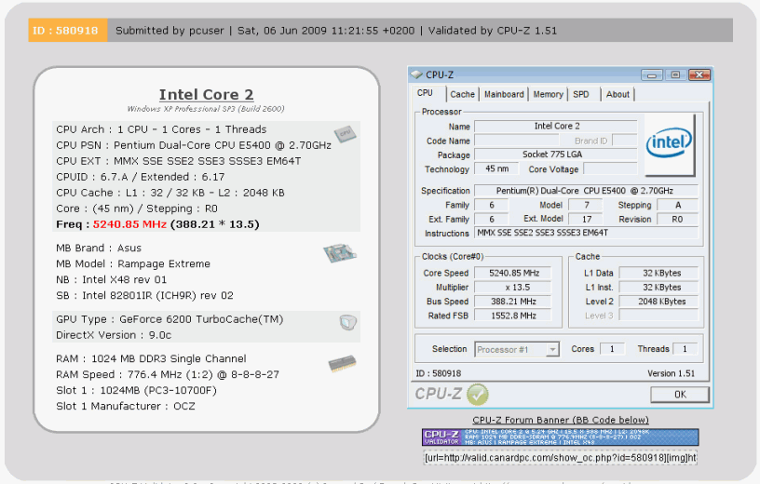Click the CPUID : 6.7.A line
The width and height of the screenshot is (760, 484).
(x=141, y=177)
